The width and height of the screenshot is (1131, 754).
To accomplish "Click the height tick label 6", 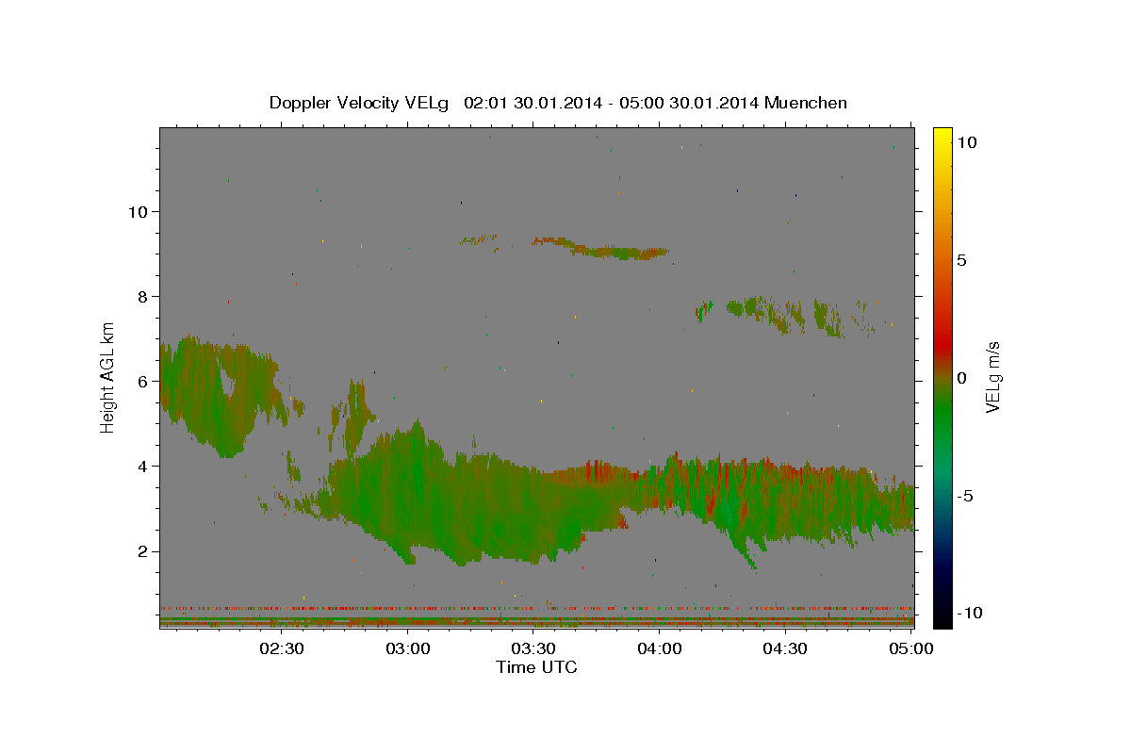I will point(144,381).
